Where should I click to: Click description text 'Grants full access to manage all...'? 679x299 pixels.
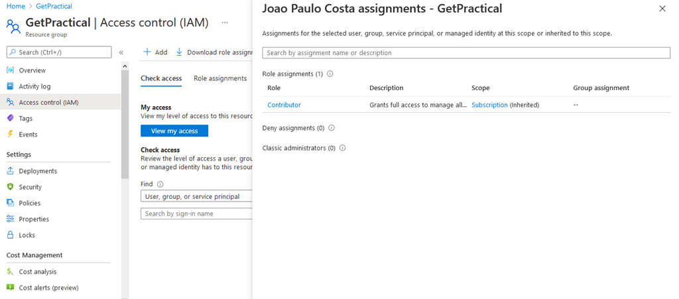[x=418, y=105]
